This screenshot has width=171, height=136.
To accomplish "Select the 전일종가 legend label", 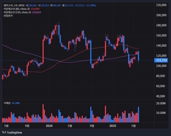I will pos(8,16).
